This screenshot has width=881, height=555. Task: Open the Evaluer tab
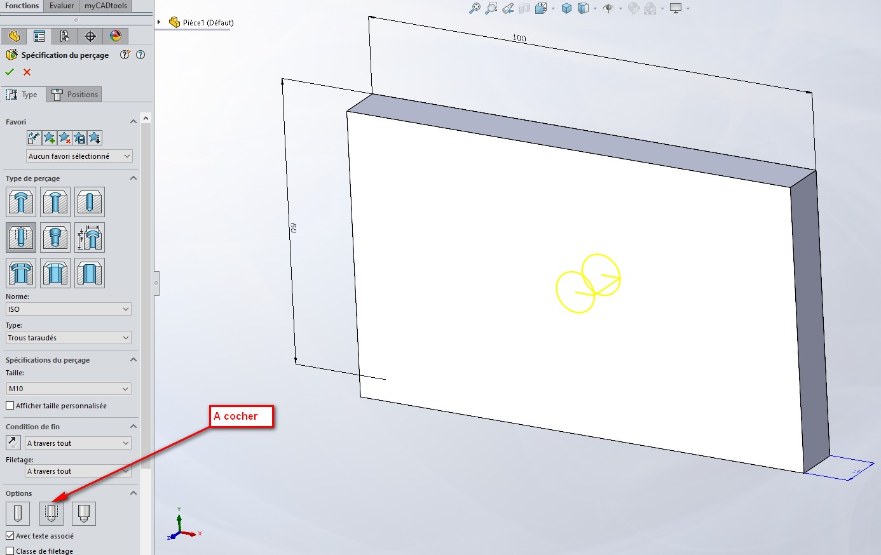pyautogui.click(x=62, y=6)
